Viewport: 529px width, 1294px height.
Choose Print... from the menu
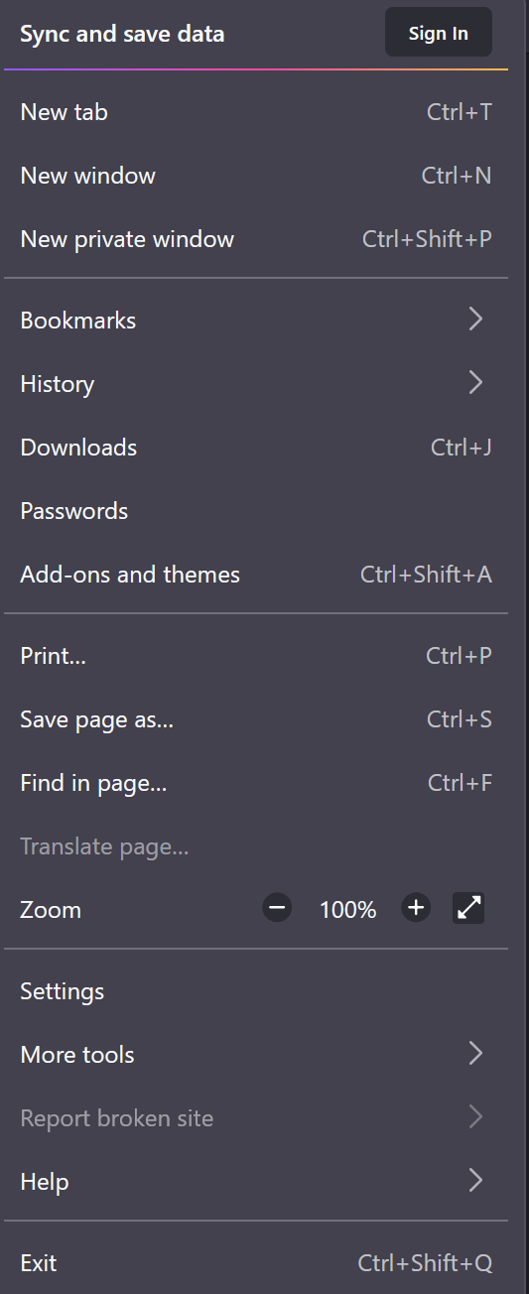click(256, 656)
